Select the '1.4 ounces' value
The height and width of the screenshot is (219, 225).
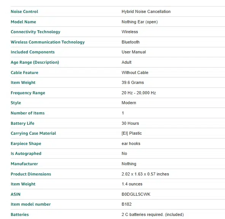click(132, 184)
